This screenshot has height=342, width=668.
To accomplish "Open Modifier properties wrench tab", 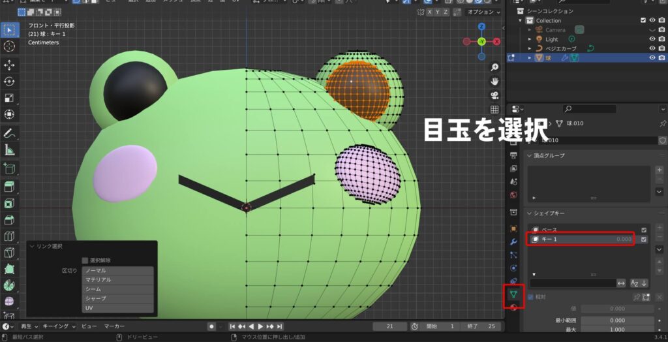I will pyautogui.click(x=513, y=241).
